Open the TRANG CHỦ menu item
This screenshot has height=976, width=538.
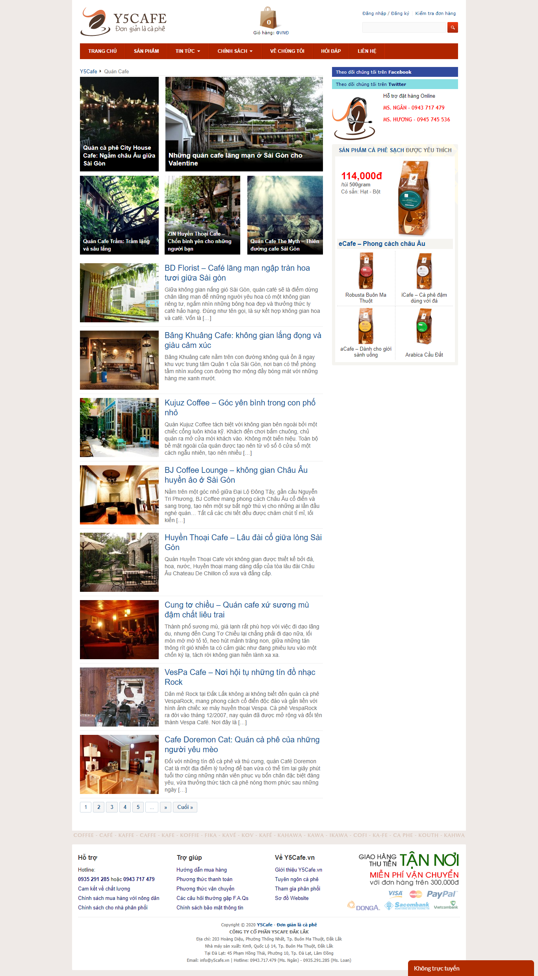coord(102,51)
